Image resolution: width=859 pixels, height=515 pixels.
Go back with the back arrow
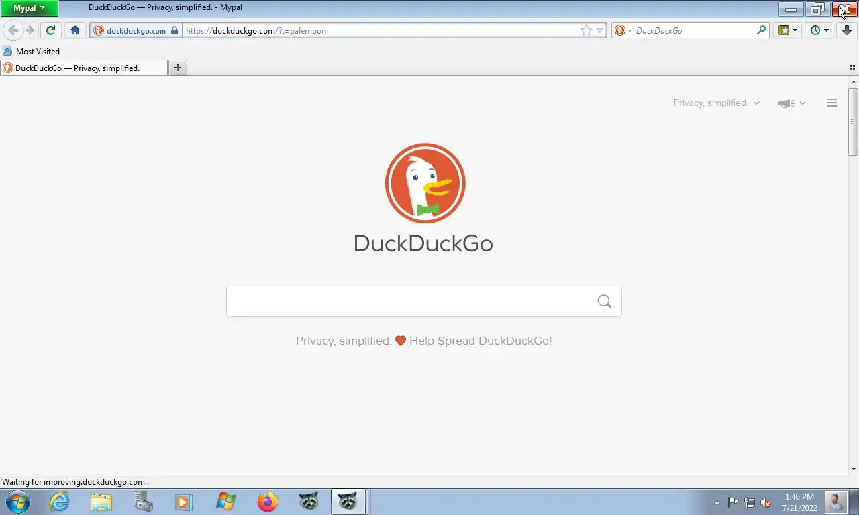coord(13,30)
